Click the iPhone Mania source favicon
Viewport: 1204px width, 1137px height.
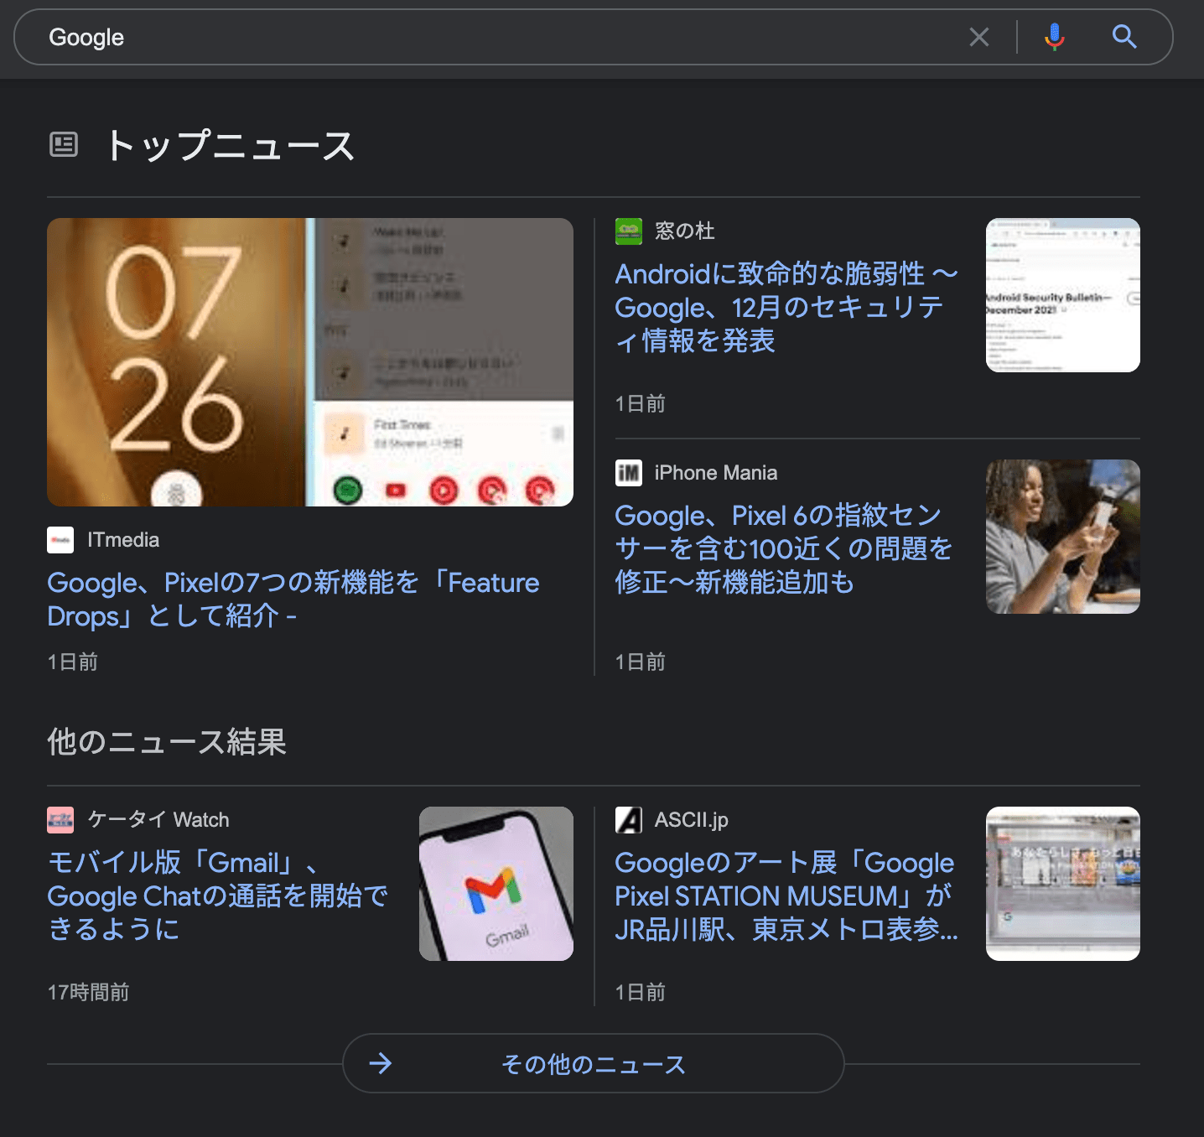629,473
